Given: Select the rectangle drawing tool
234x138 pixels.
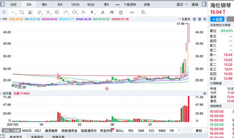Looking at the screenshot, I should [22, 12].
